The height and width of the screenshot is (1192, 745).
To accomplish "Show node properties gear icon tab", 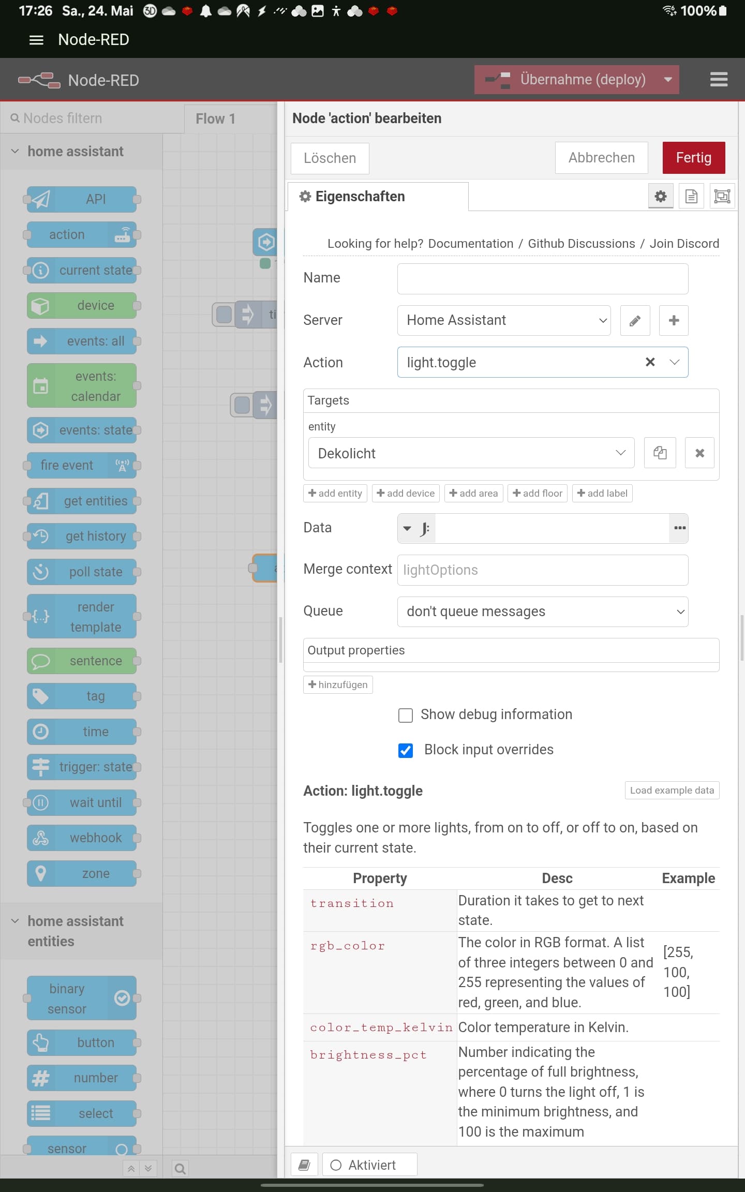I will [x=661, y=197].
